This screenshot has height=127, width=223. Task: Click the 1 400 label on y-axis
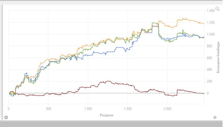pos(211,11)
